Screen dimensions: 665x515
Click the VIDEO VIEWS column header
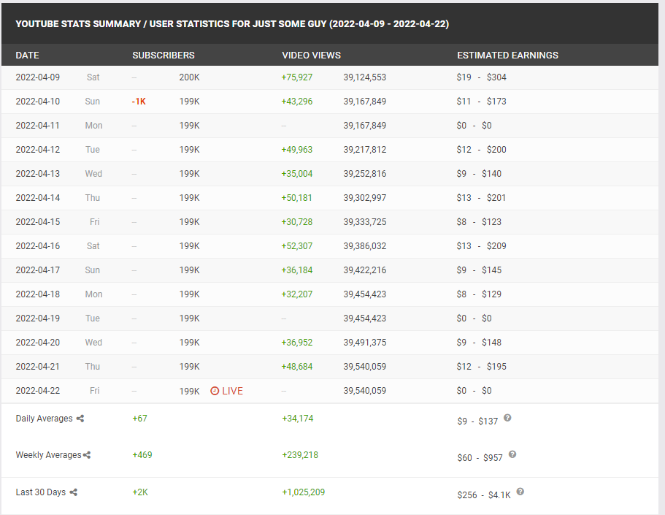coord(311,56)
